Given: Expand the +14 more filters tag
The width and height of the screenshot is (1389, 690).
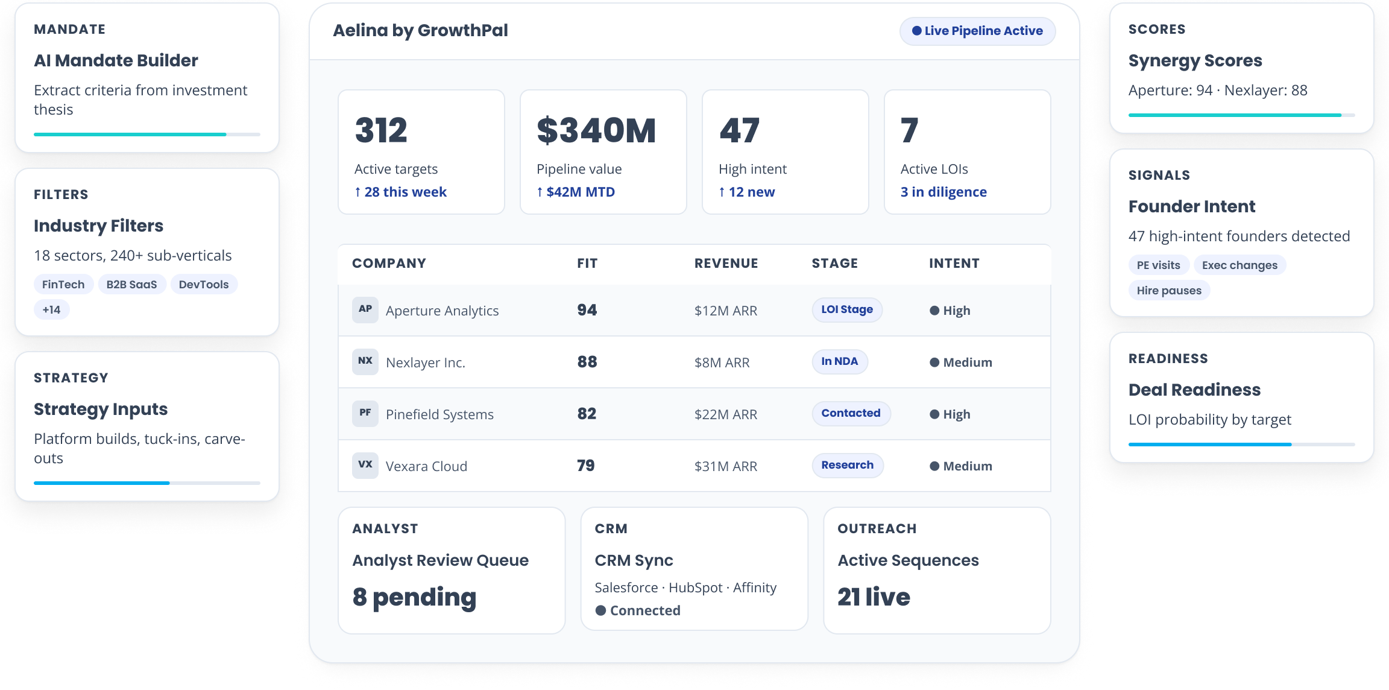Looking at the screenshot, I should click(x=51, y=309).
